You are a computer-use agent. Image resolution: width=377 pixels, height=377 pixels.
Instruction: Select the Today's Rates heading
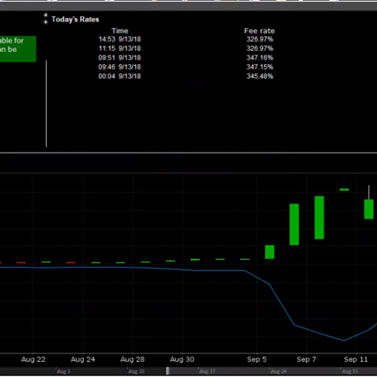[x=75, y=19]
